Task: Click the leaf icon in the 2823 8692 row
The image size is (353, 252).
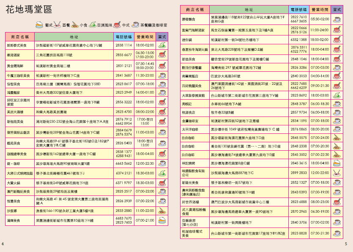Action: click(x=337, y=95)
